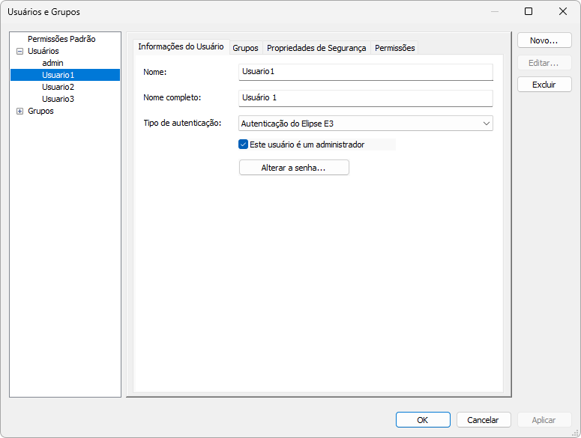Click the Excluir button
The height and width of the screenshot is (438, 581).
coord(544,85)
